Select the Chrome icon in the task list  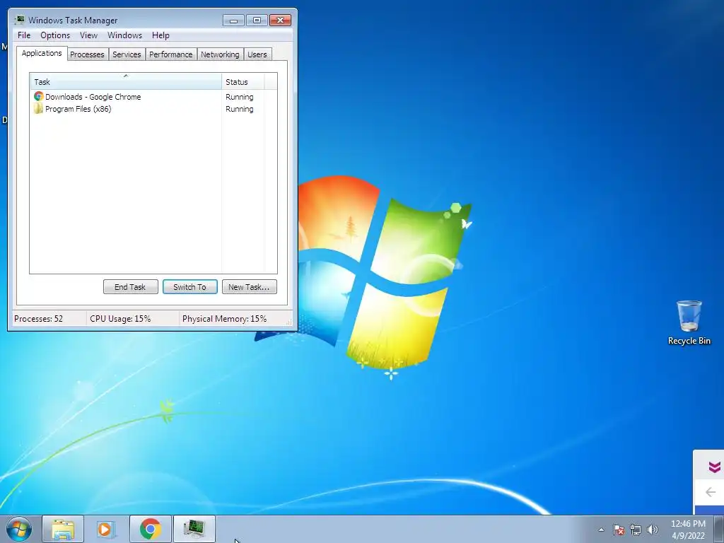click(39, 96)
